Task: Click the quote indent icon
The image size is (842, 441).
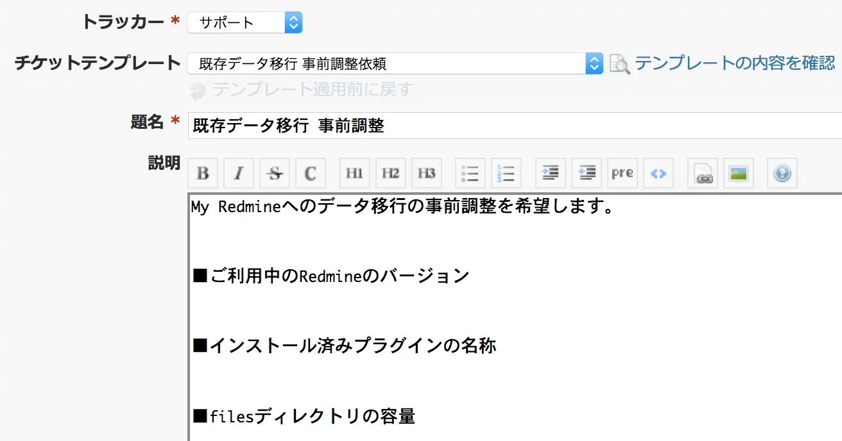Action: (550, 173)
